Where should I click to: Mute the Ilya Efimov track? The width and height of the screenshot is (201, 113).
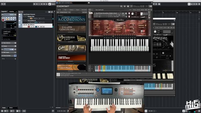pos(24,24)
